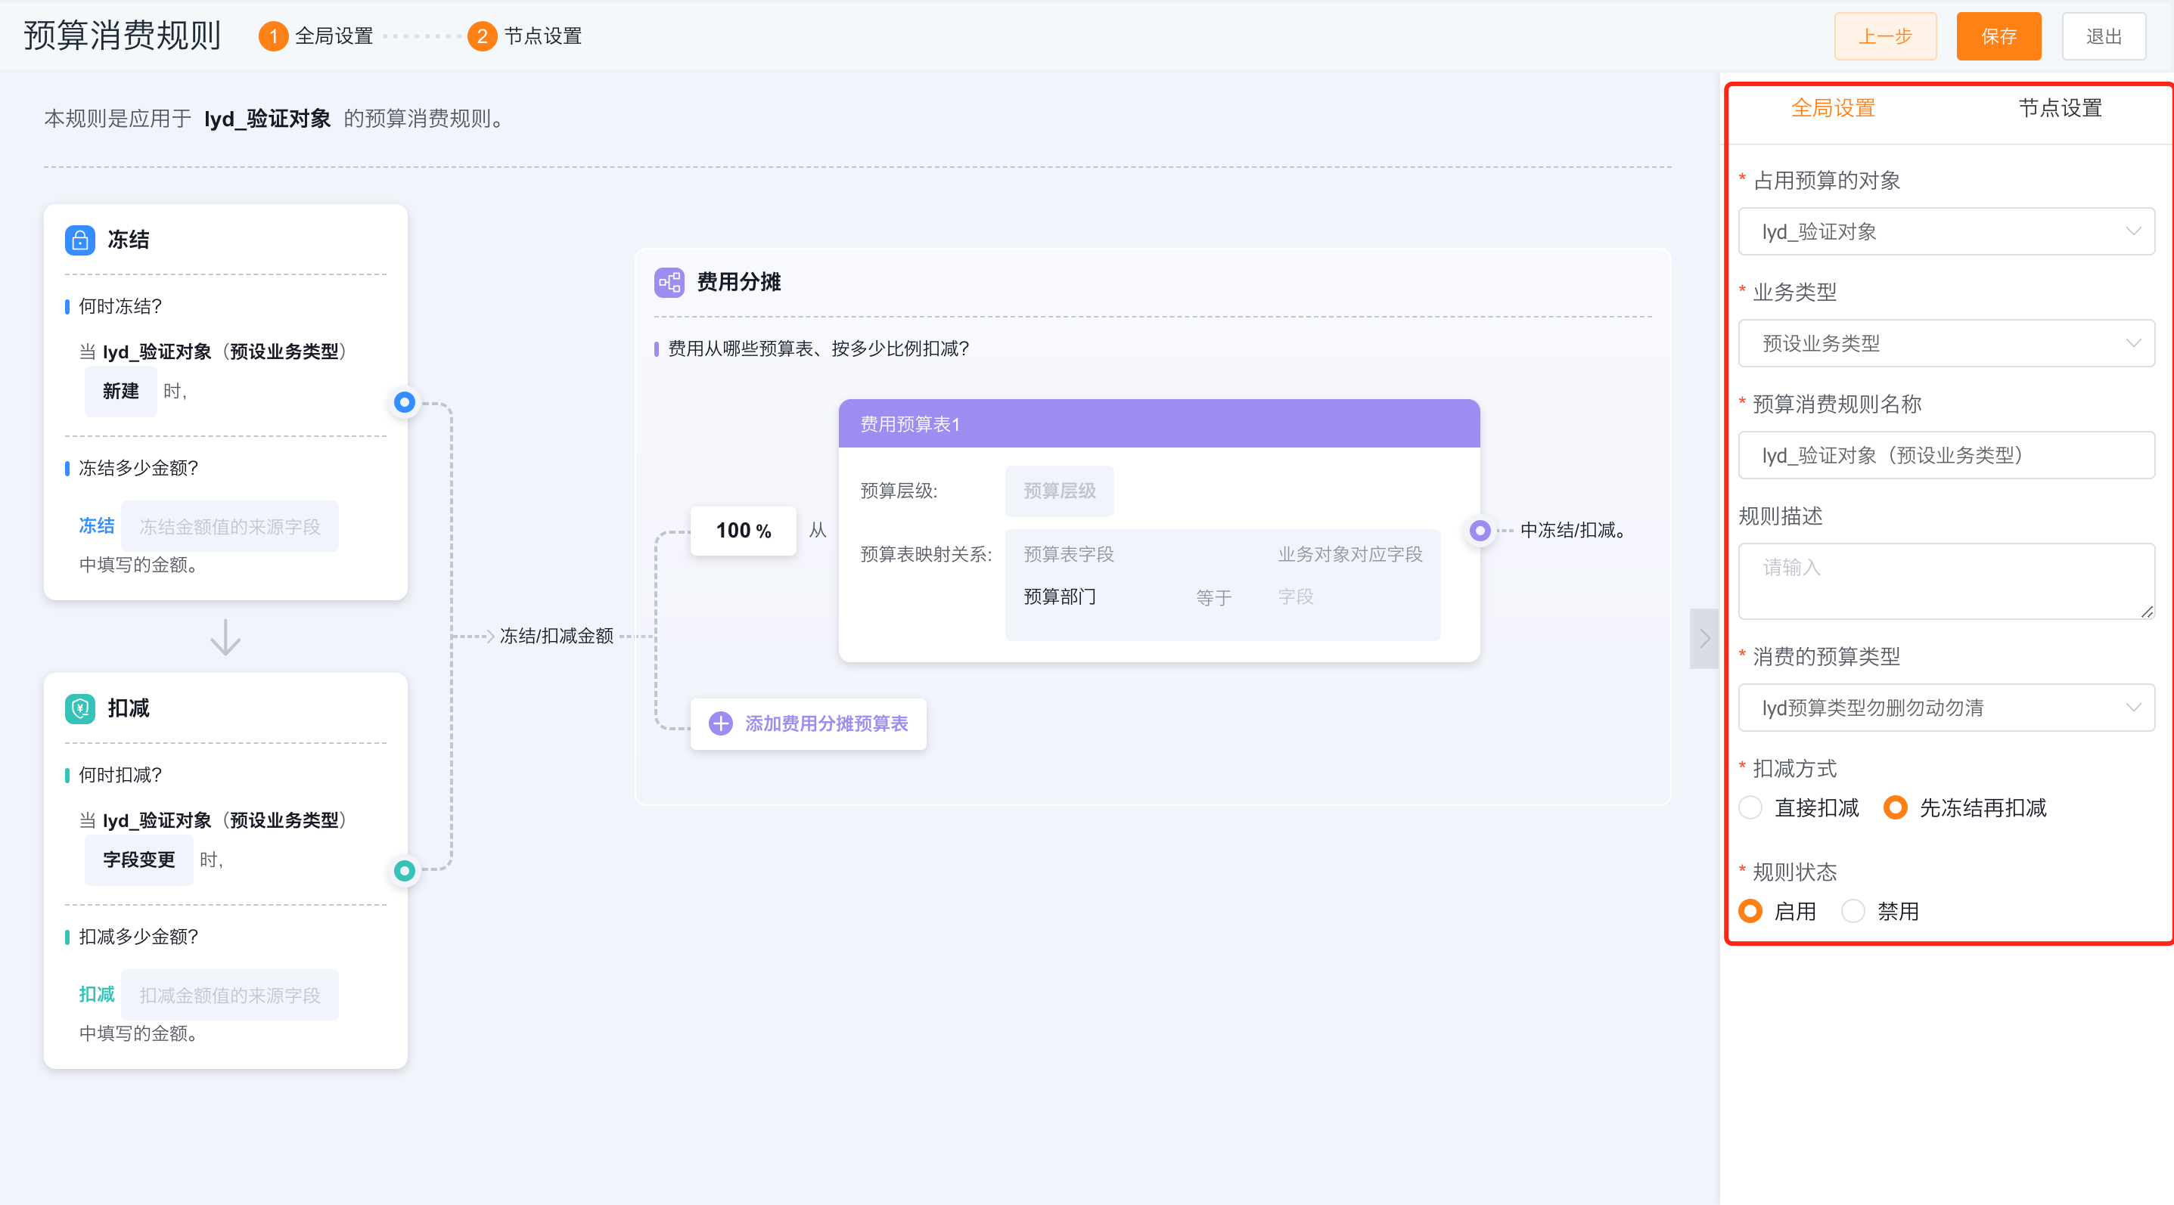Screen dimensions: 2174x1205
Task: Click the 业务对象对应字段 column header
Action: [1349, 554]
